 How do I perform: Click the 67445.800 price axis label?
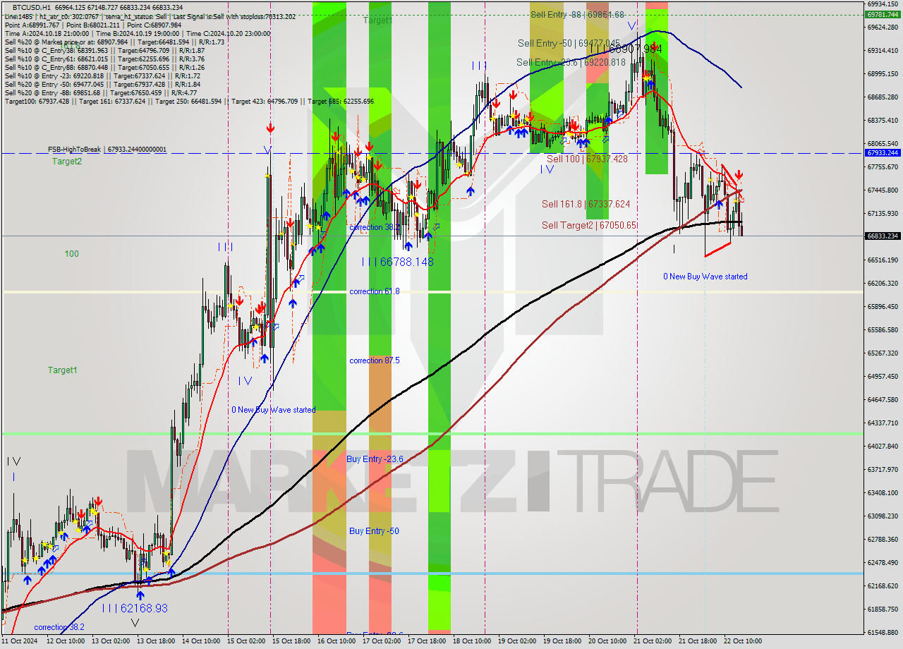[x=883, y=190]
